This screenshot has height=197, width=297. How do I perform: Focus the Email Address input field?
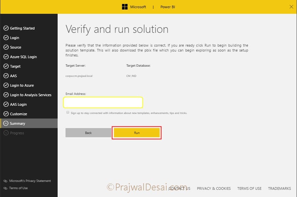coord(103,102)
